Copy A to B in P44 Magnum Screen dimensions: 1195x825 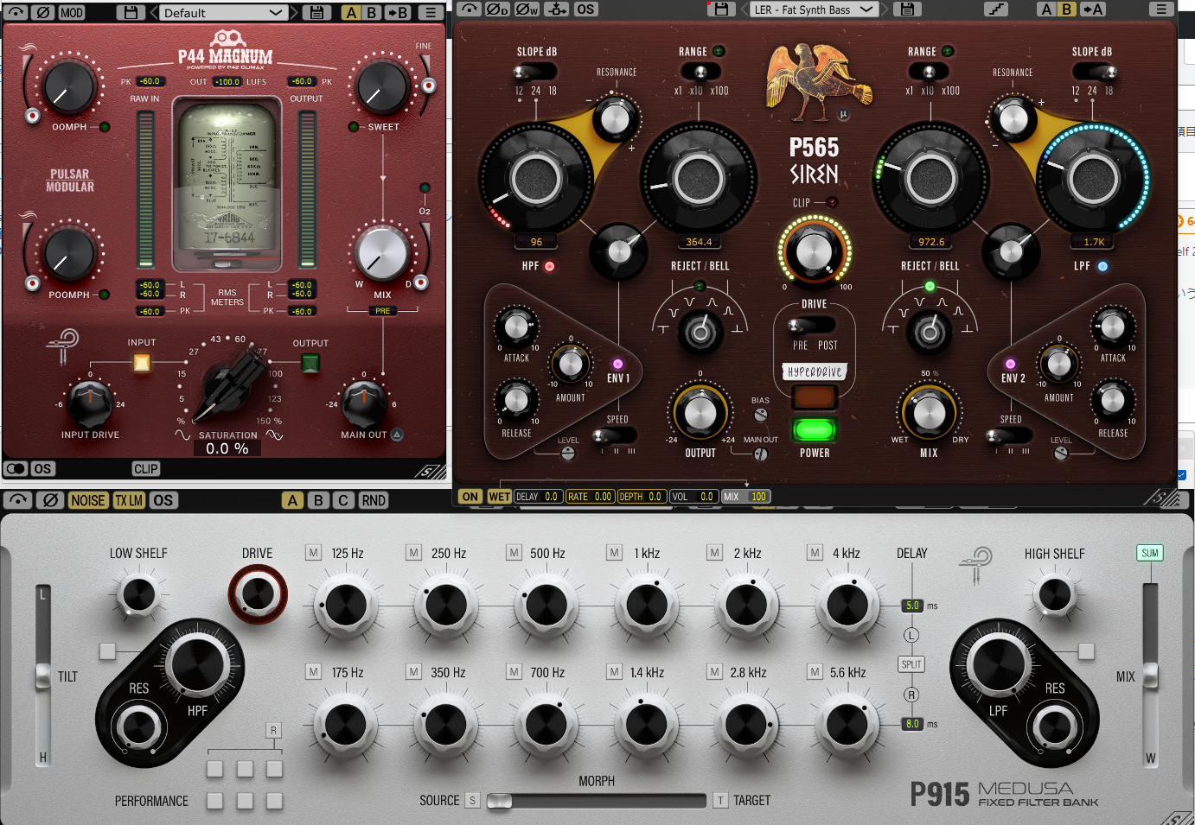(398, 13)
